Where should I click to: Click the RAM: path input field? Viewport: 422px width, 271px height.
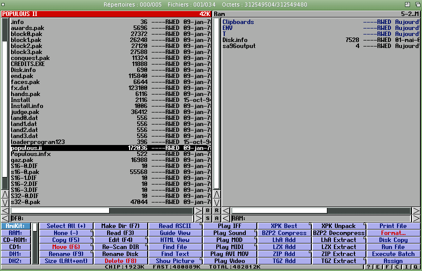pyautogui.click(x=321, y=218)
